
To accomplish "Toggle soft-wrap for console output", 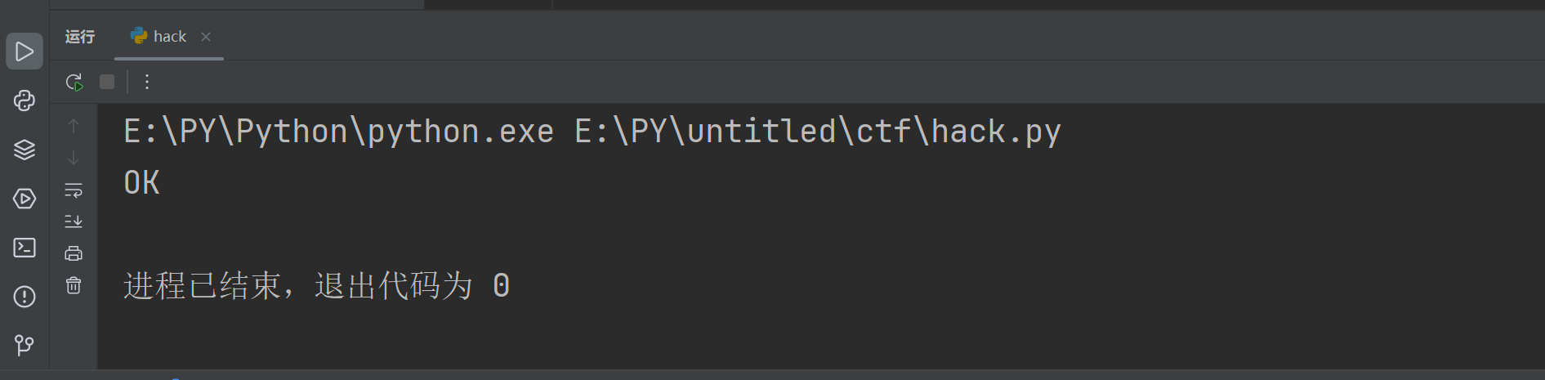I will (x=74, y=190).
